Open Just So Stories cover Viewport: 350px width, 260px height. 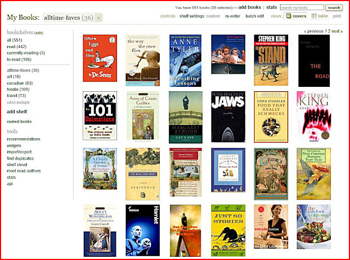[x=228, y=231]
